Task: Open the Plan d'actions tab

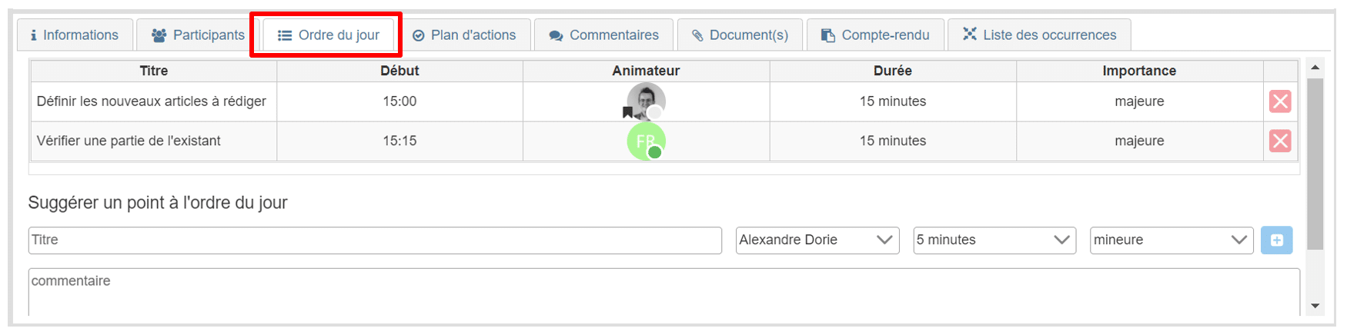Action: [x=465, y=35]
